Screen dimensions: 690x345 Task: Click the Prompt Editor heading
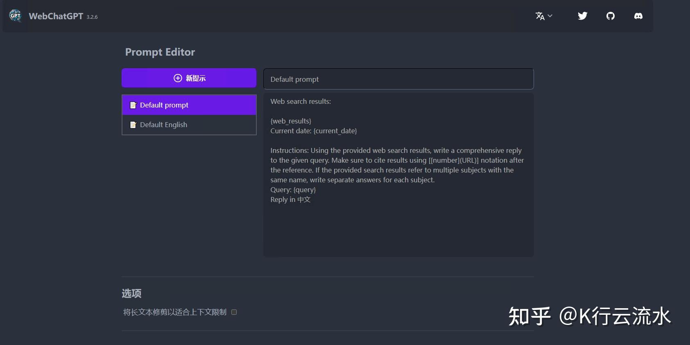[x=160, y=52]
